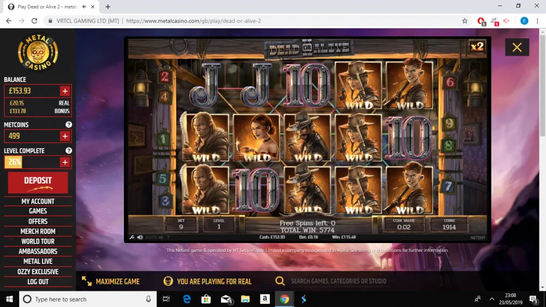
Task: Open the Level Complete help question mark
Action: tap(69, 151)
